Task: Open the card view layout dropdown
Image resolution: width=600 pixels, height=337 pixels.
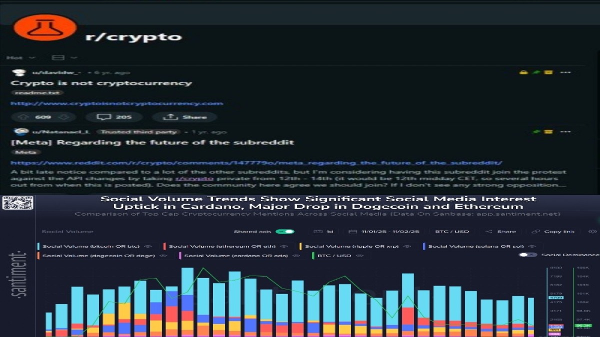Action: coord(65,58)
